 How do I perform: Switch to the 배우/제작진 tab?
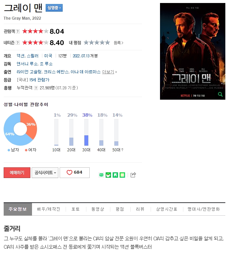pos(49,209)
